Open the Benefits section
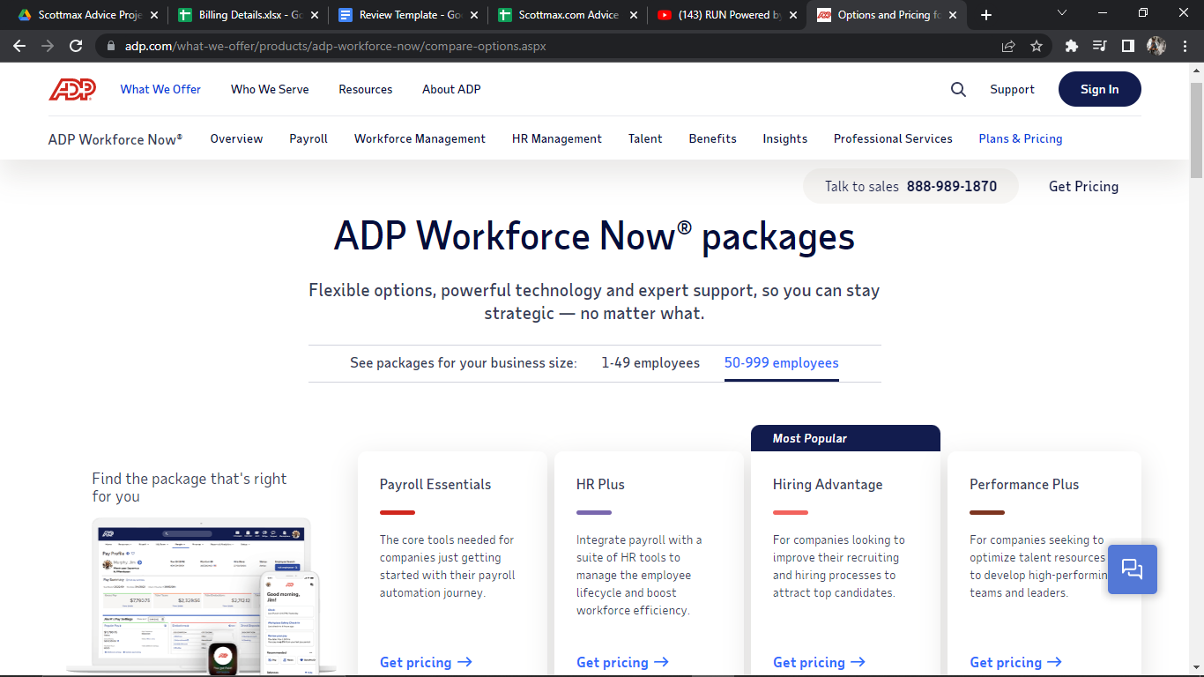Screen dimensions: 1204x677 pyautogui.click(x=713, y=138)
